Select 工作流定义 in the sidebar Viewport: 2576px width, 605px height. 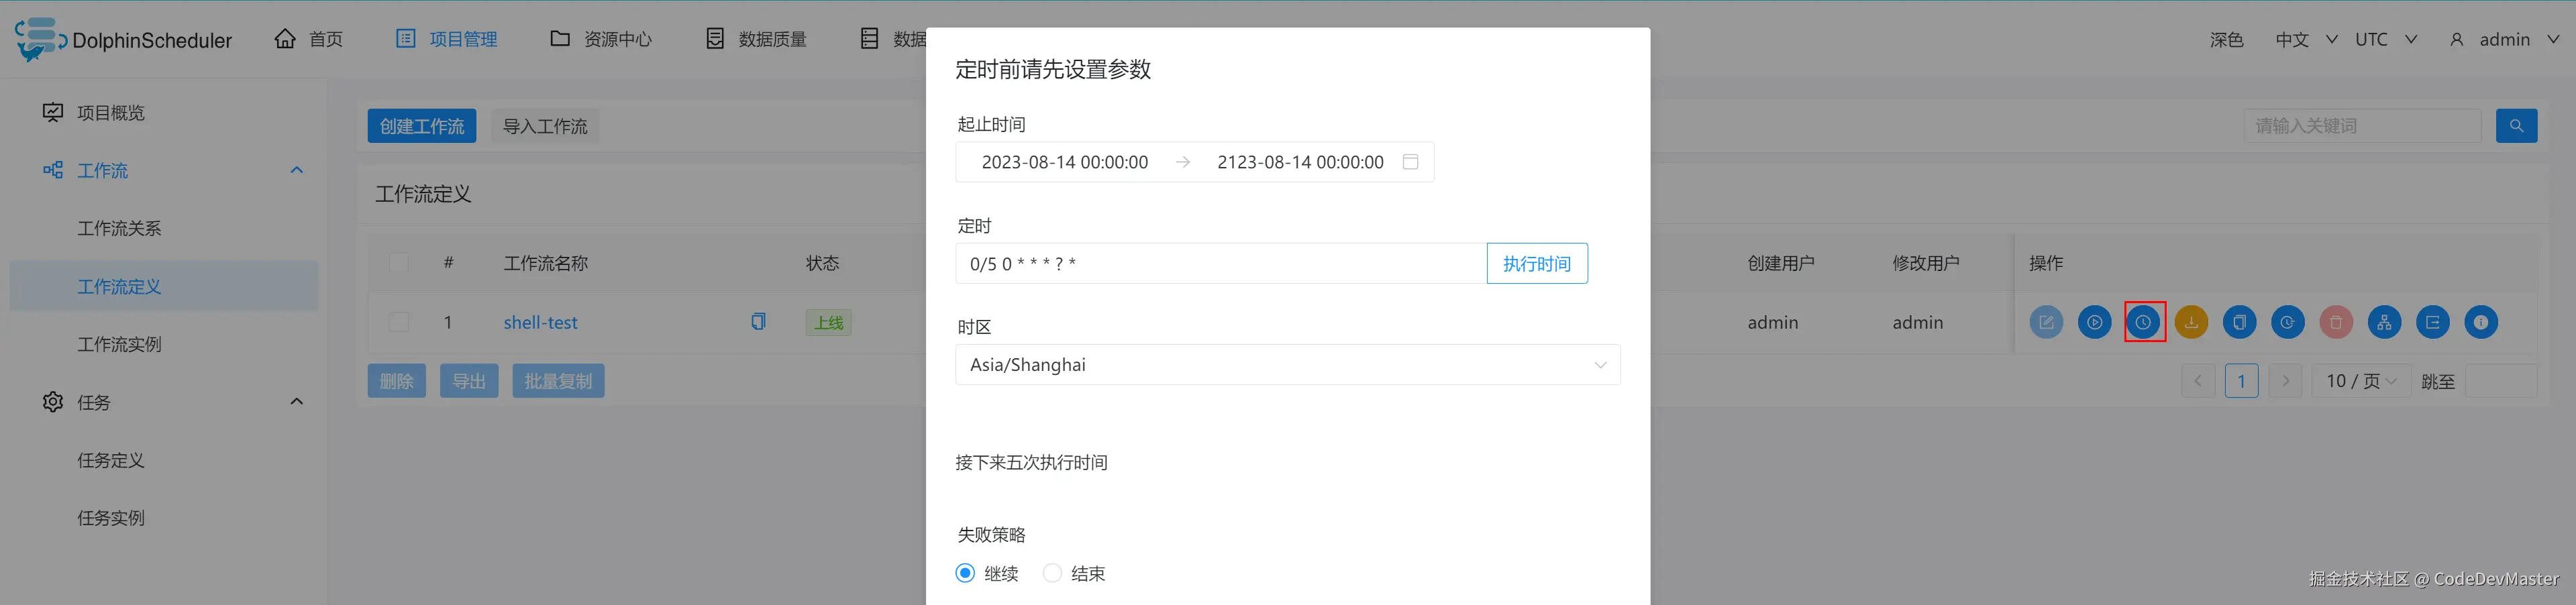pyautogui.click(x=164, y=287)
